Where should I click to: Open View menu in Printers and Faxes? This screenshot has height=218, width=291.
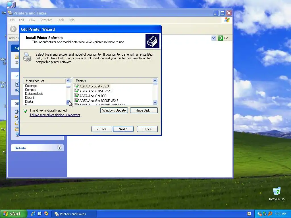point(32,20)
